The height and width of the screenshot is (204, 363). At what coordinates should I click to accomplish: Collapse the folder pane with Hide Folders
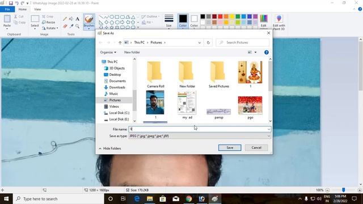(110, 148)
